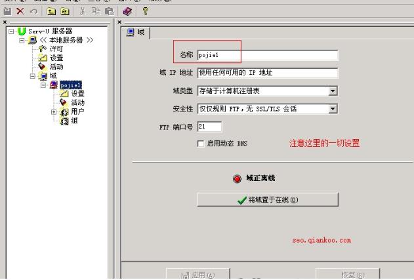This screenshot has height=280, width=414.
Task: Collapse the pojie1 domain tree node
Action: (43, 85)
